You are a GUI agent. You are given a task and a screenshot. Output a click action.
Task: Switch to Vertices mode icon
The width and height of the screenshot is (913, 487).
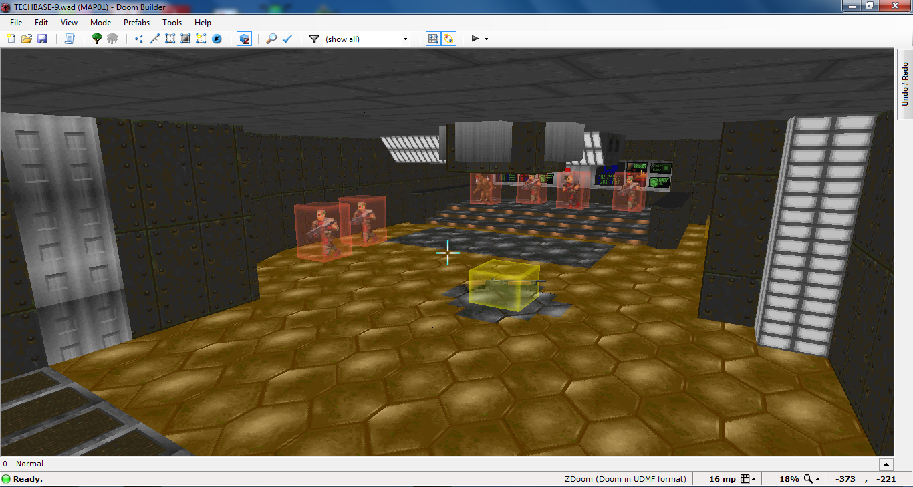click(x=139, y=39)
